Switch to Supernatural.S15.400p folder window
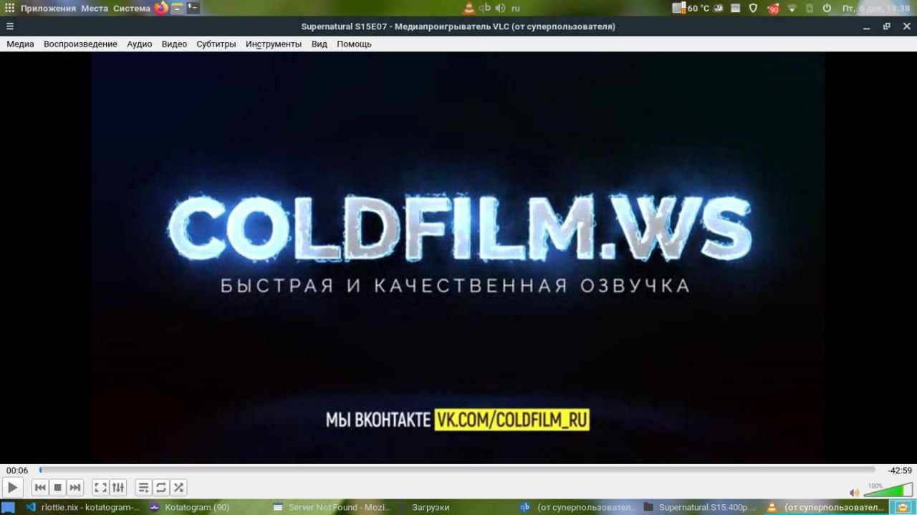 (701, 507)
